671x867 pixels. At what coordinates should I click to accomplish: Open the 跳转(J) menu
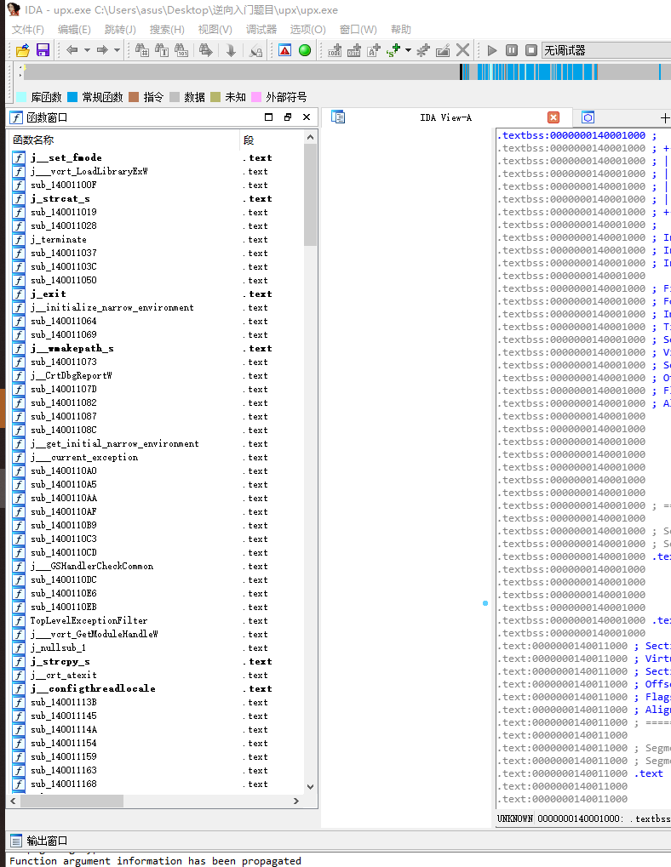coord(120,29)
